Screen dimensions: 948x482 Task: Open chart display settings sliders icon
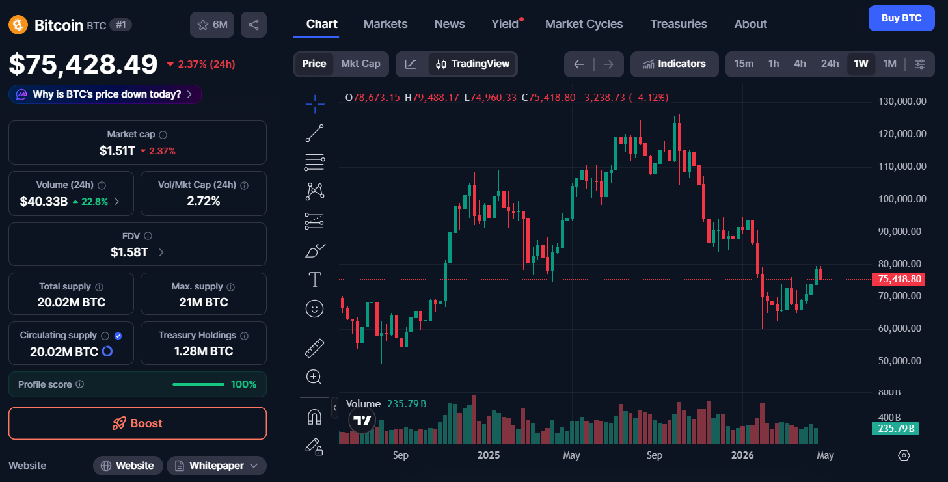click(x=919, y=64)
